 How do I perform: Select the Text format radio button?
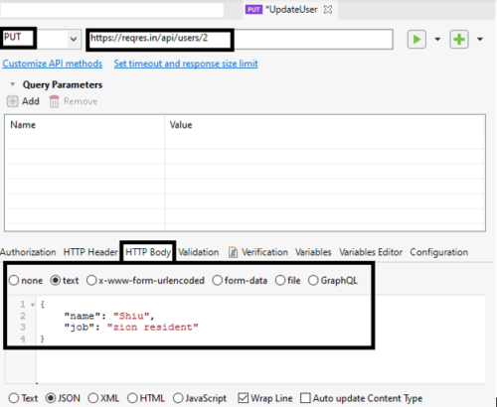[x=14, y=398]
